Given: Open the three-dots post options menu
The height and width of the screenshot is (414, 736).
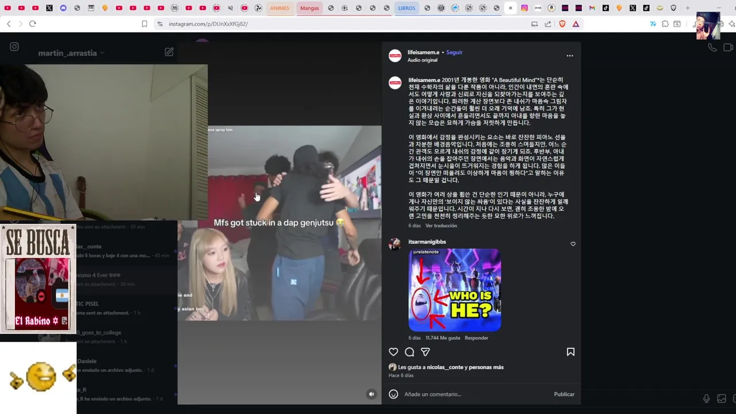Looking at the screenshot, I should pos(570,56).
